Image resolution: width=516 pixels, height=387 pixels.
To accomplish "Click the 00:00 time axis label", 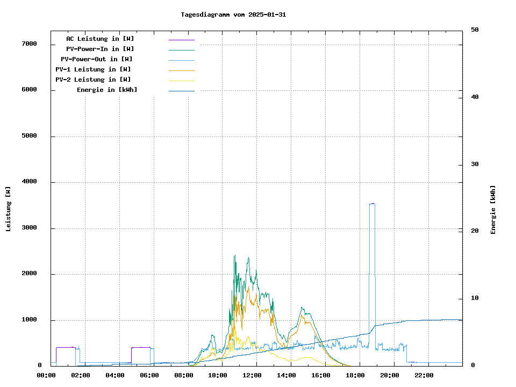I will coord(46,375).
